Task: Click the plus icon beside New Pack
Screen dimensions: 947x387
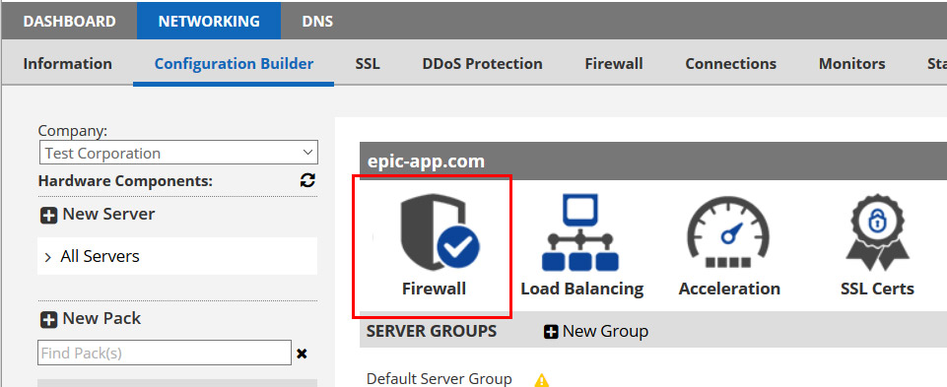Action: tap(48, 320)
